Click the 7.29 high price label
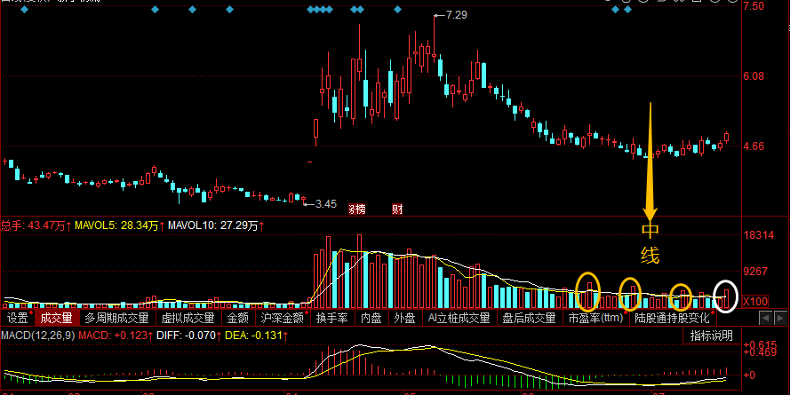 (x=457, y=15)
